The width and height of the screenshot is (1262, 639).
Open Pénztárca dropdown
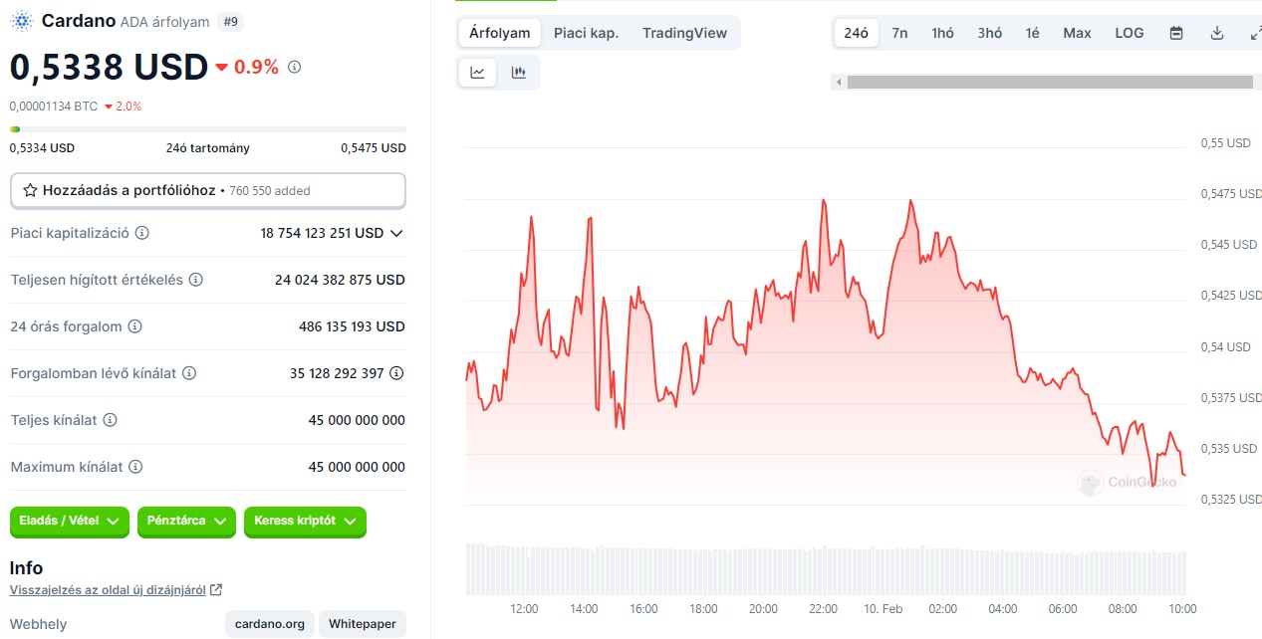pyautogui.click(x=186, y=522)
